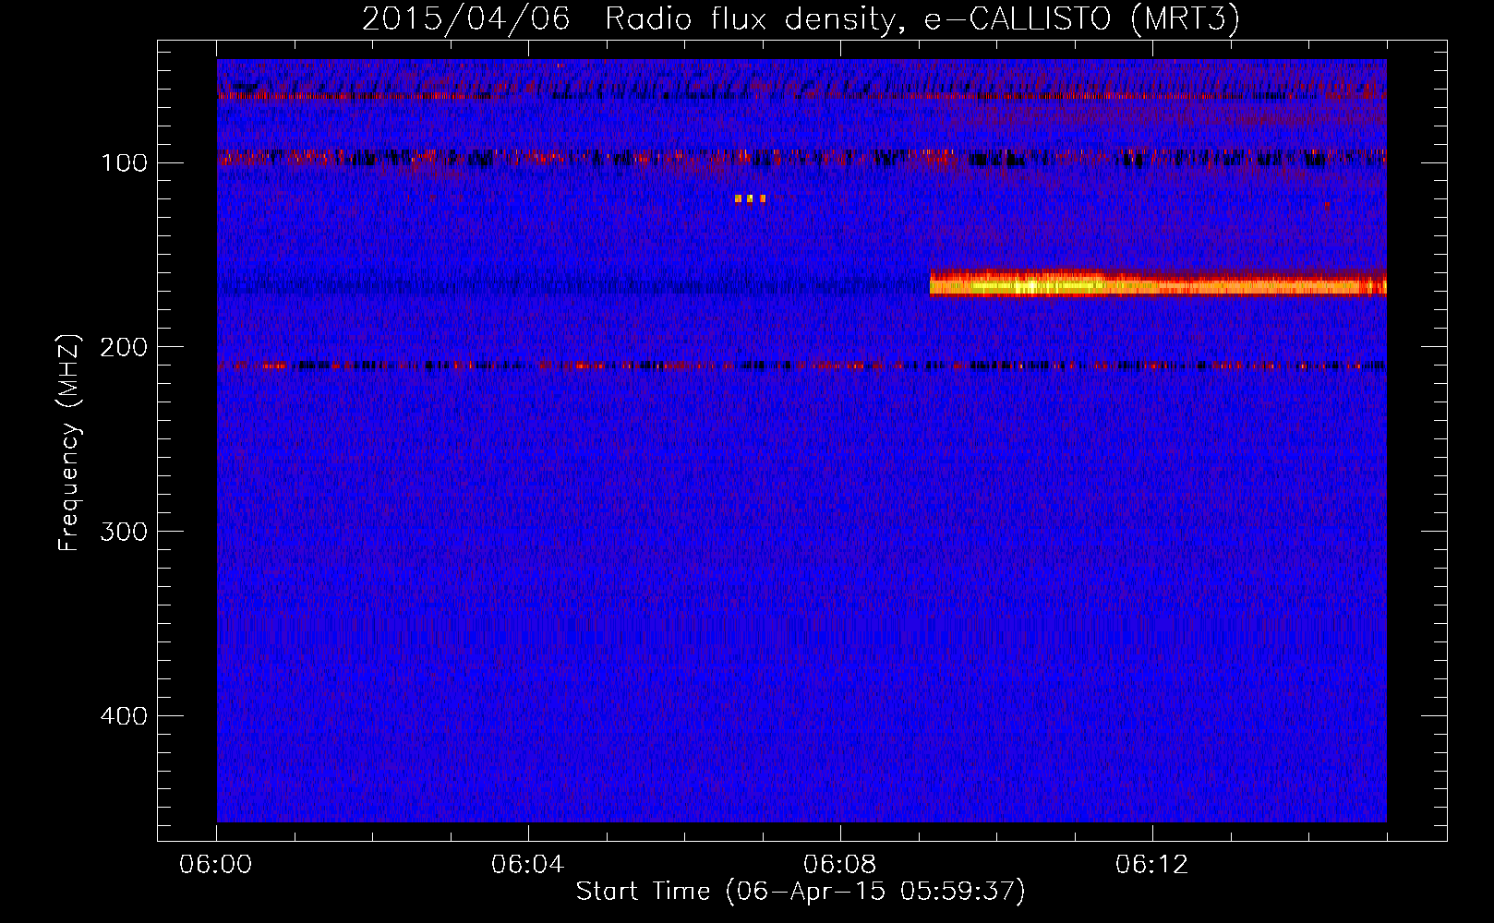The image size is (1494, 923).
Task: Click the '06:00' time tick label
Action: tap(216, 864)
